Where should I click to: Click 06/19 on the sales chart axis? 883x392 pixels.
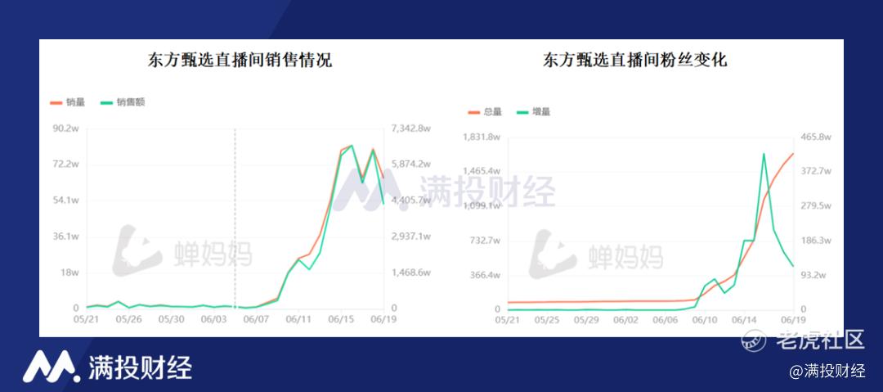click(383, 318)
